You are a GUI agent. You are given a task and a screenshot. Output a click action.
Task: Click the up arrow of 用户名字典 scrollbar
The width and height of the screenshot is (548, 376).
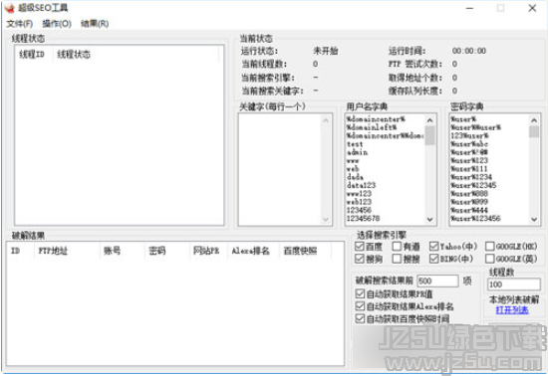[x=430, y=120]
